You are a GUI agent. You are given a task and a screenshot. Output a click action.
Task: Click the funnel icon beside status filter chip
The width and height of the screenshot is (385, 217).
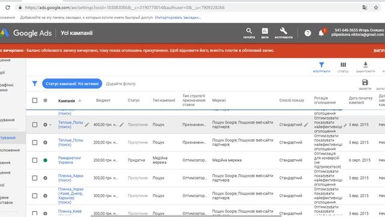[x=35, y=84]
